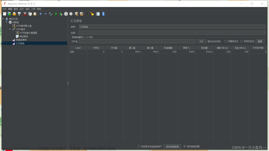The height and width of the screenshot is (151, 269).
Task: Click the Search binoculars icon
Action: pyautogui.click(x=87, y=14)
